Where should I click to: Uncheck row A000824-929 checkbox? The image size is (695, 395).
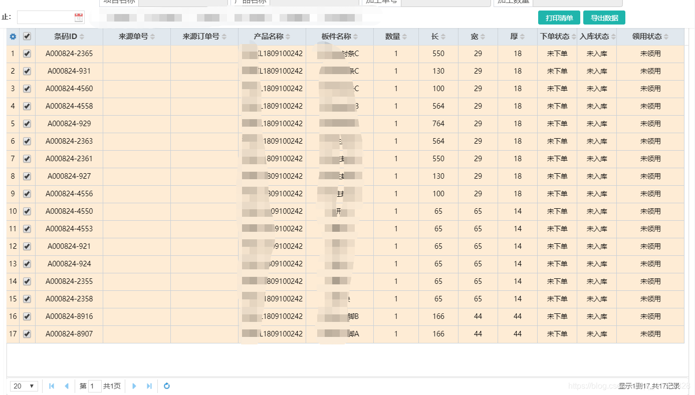coord(27,124)
